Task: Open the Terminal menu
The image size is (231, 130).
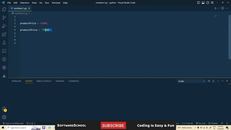Action: tap(56, 3)
